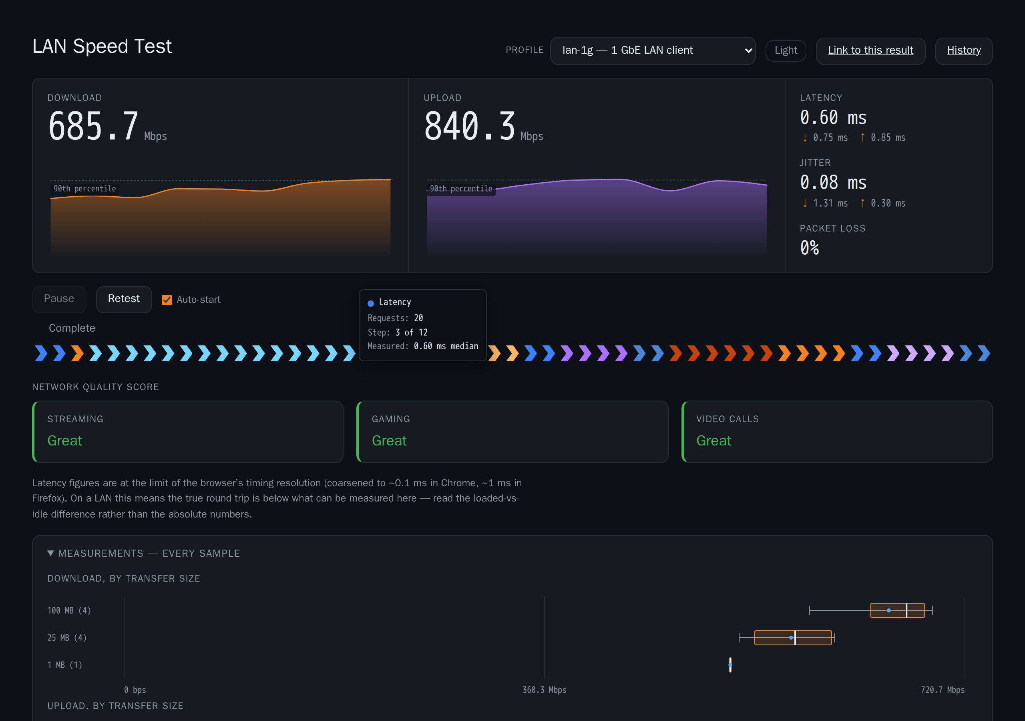Click the last chevron ending the step strip
Viewport: 1025px width, 721px height.
pyautogui.click(x=984, y=353)
